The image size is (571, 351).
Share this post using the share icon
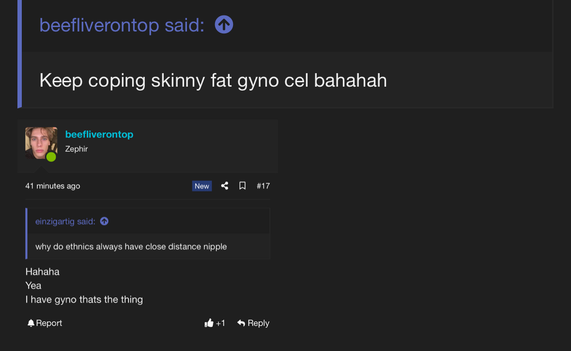tap(225, 186)
